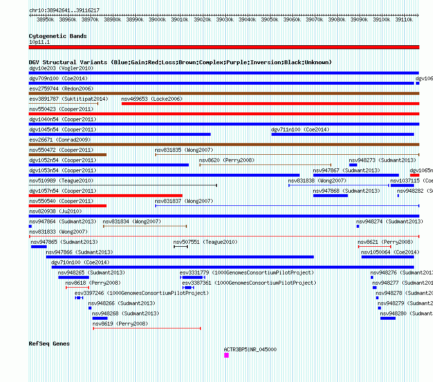
Task: Click the dgv1057n54 (Cooper2011) red bar
Action: (106, 196)
